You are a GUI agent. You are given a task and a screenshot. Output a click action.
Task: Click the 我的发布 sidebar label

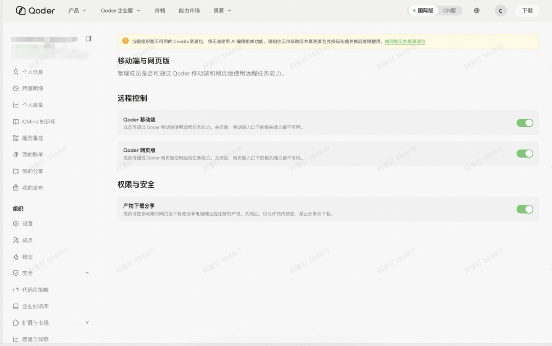click(x=33, y=188)
